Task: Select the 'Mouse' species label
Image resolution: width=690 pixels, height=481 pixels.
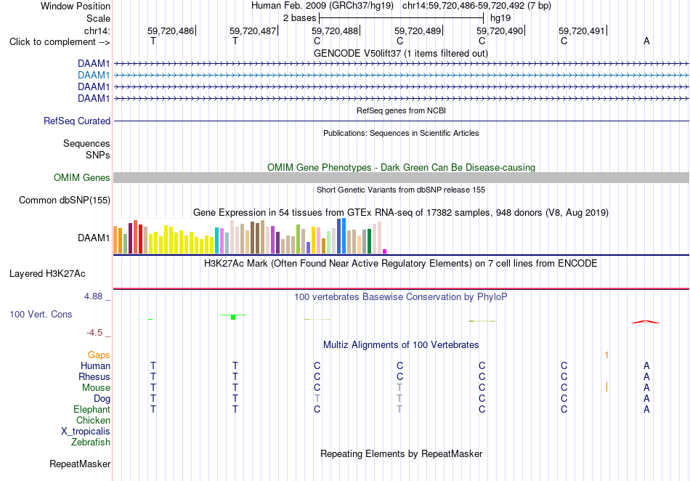Action: [96, 388]
